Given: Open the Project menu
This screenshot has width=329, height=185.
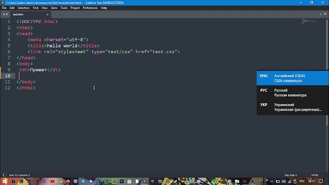Looking at the screenshot, I should [x=75, y=8].
